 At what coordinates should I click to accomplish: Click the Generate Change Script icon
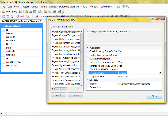[x=28, y=16]
